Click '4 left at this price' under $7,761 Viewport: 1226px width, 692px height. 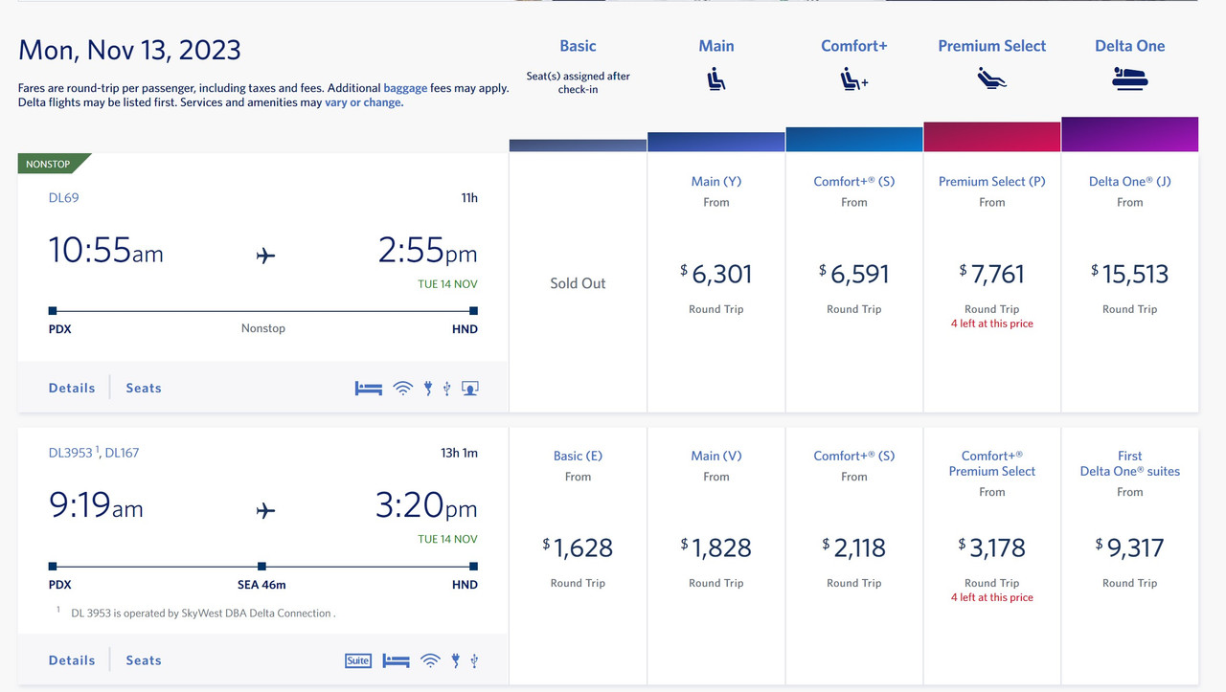pyautogui.click(x=991, y=324)
